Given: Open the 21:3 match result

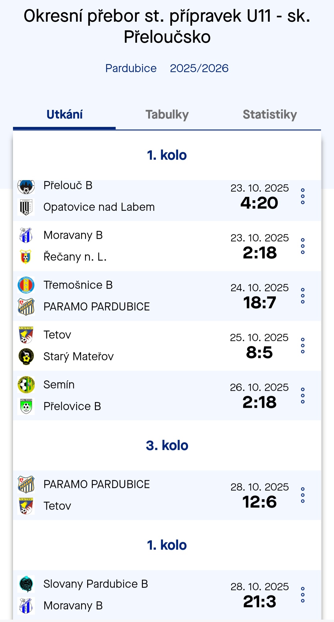Looking at the screenshot, I should click(259, 601).
